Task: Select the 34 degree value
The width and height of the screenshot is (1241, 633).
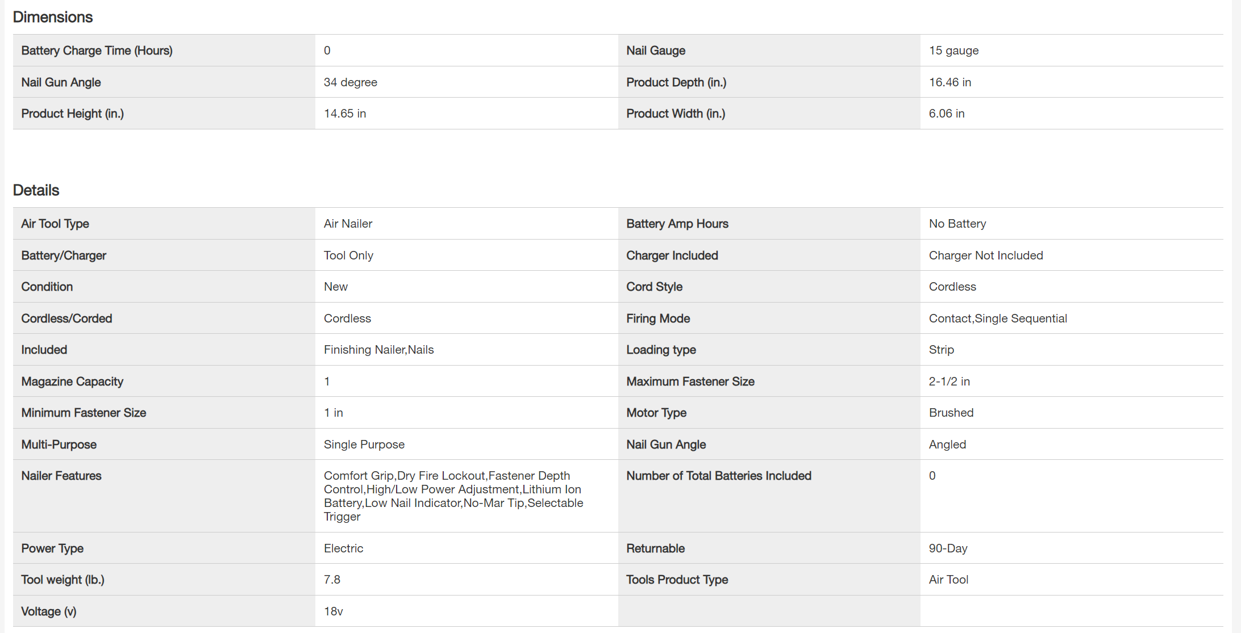Action: point(350,82)
